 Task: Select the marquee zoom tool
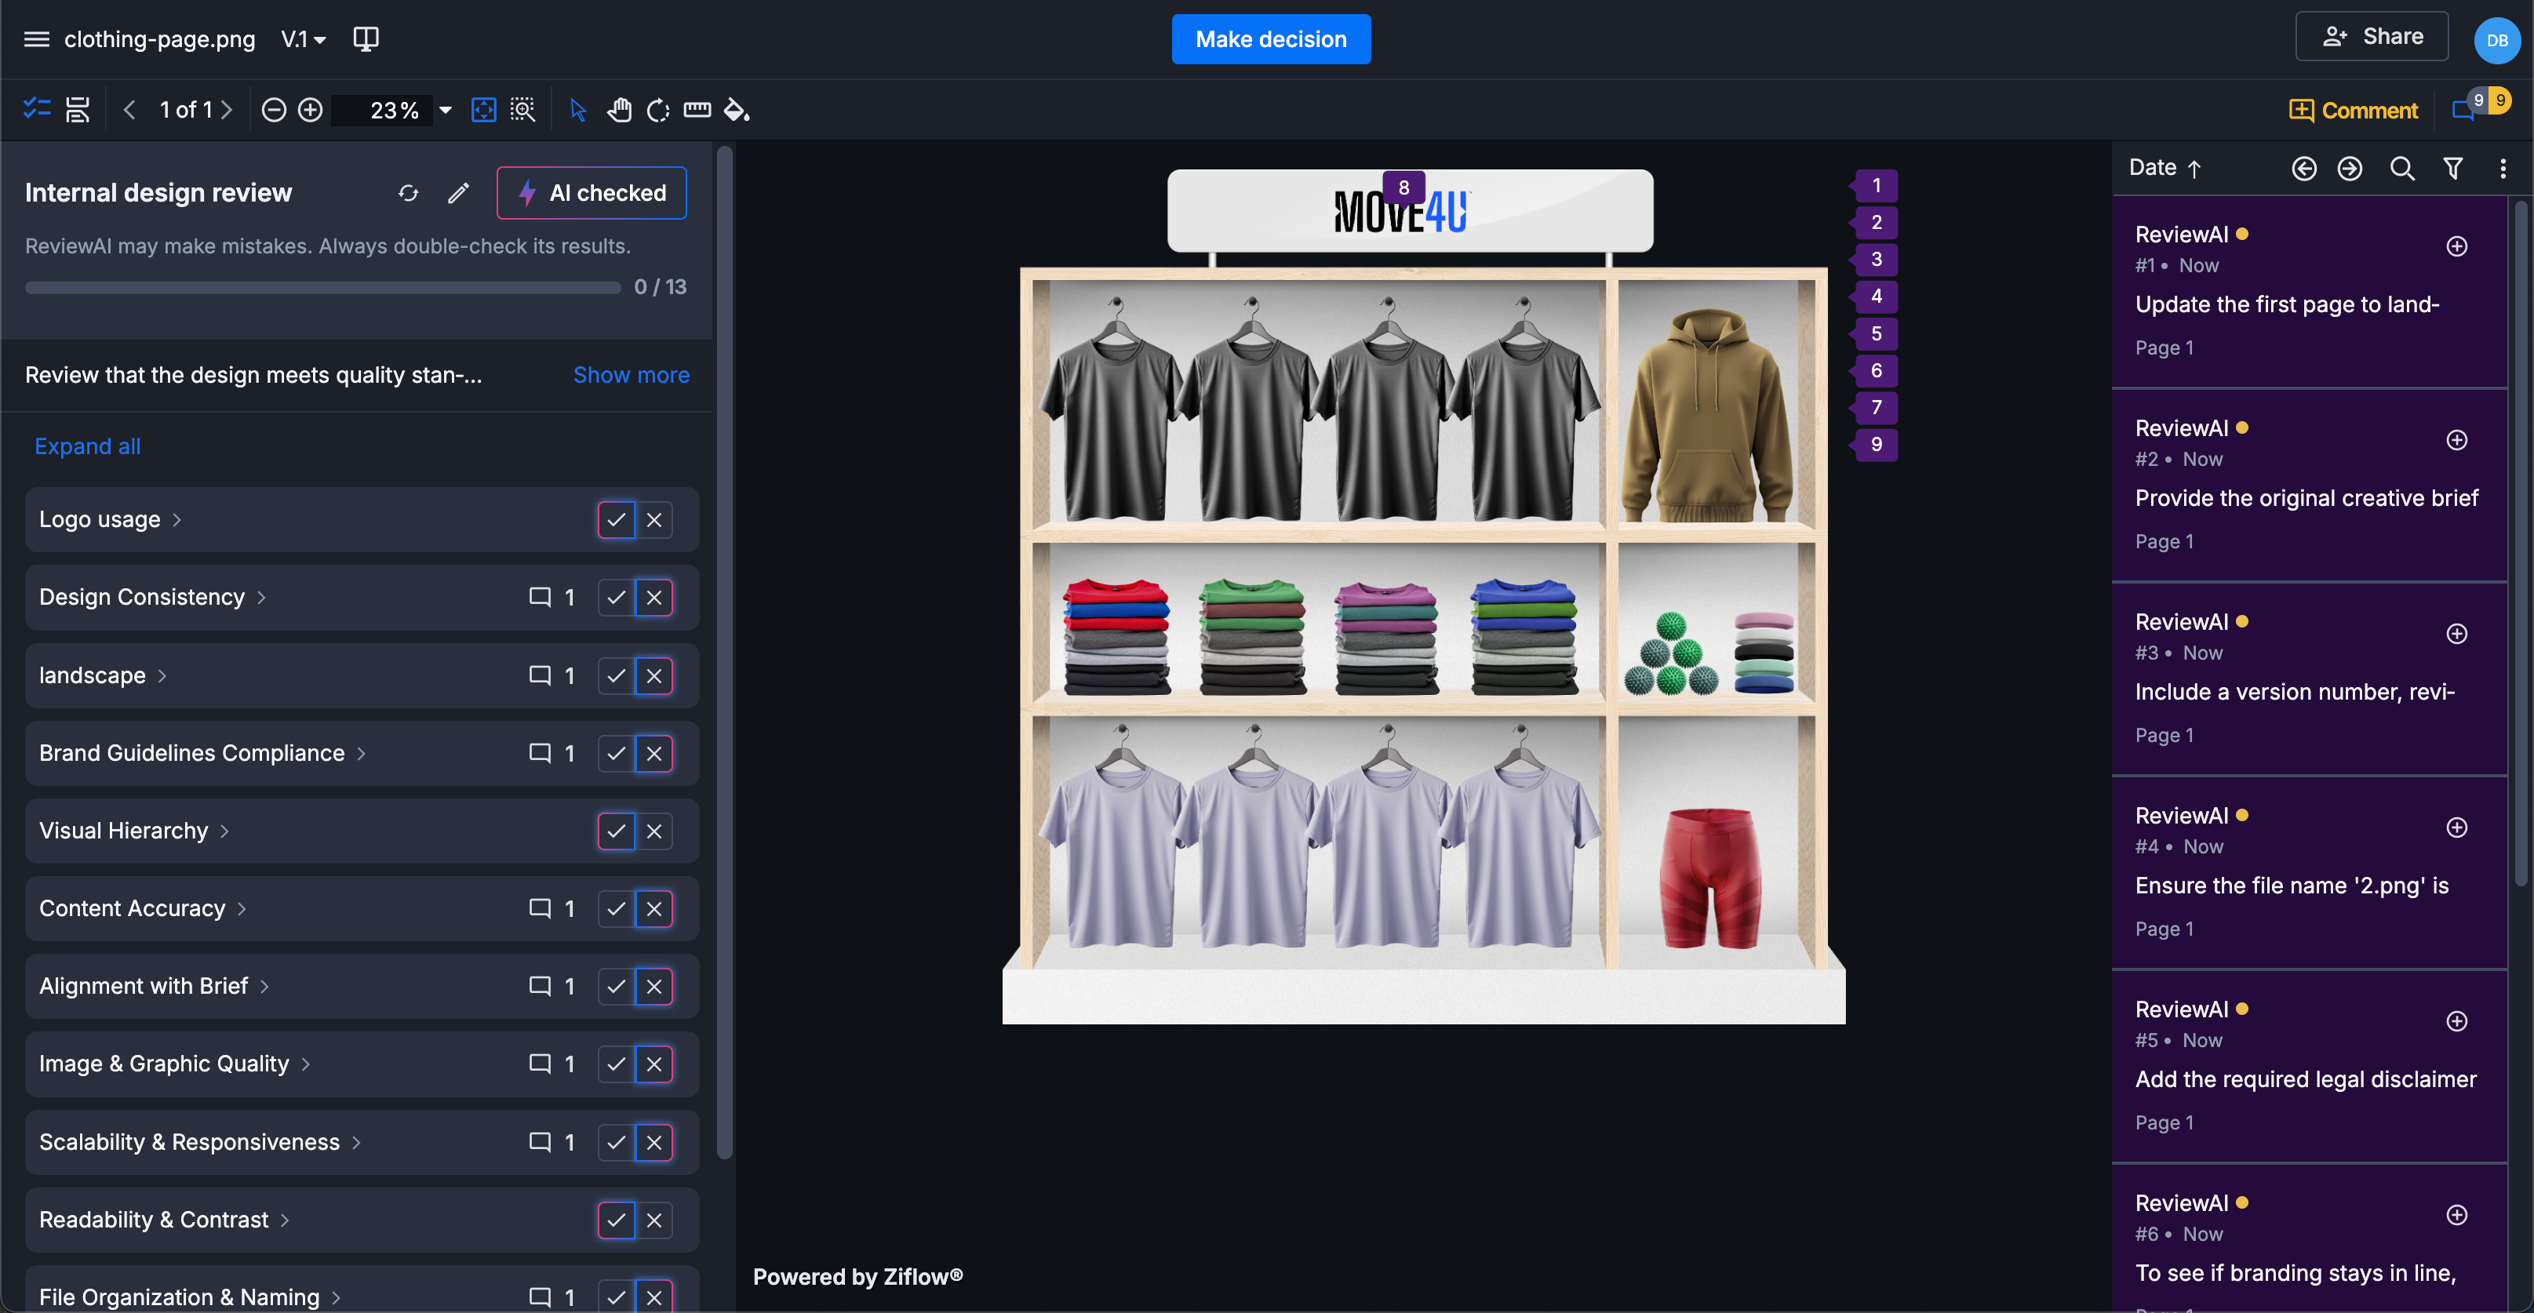point(522,109)
